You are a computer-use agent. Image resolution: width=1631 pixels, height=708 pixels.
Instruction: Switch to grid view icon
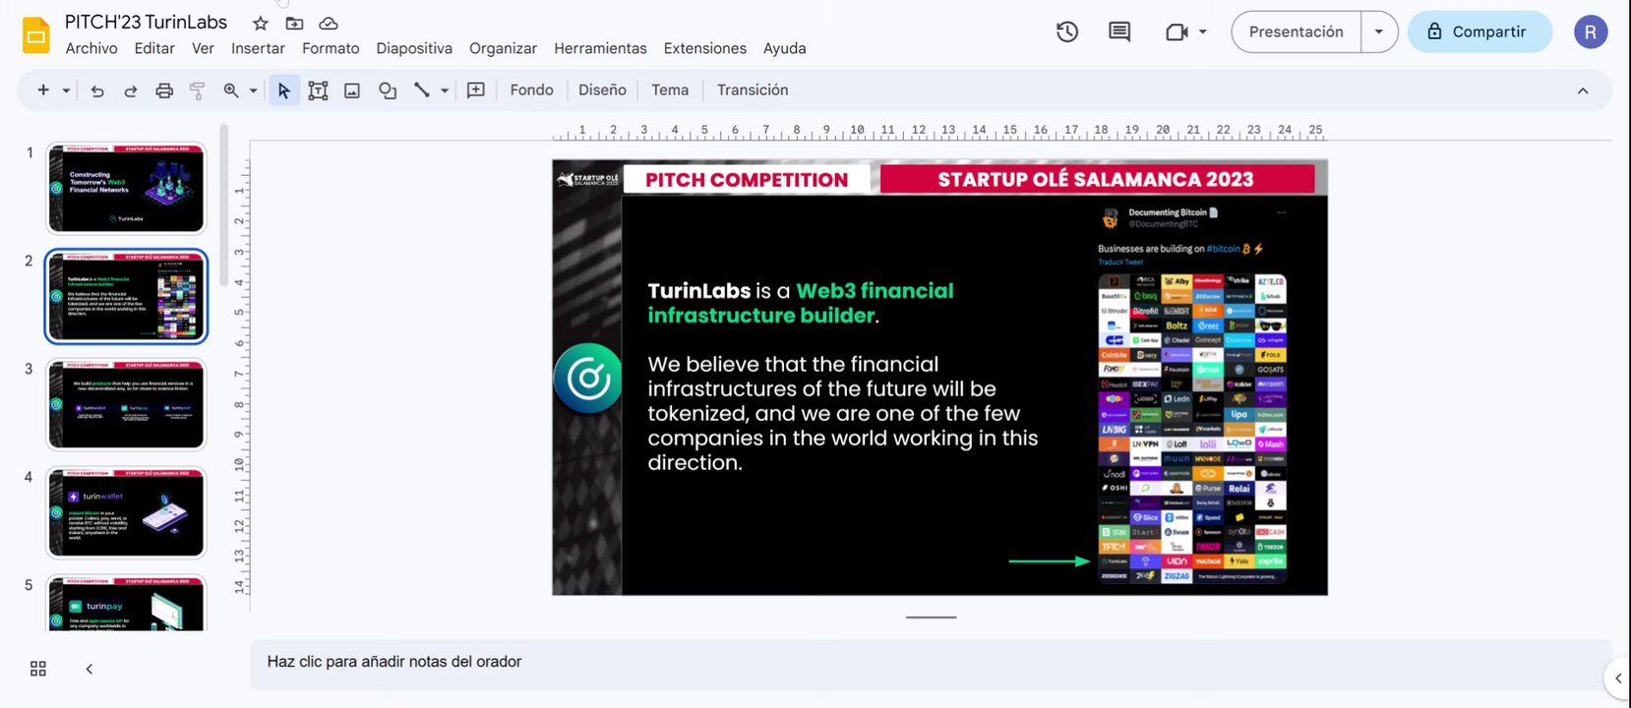pyautogui.click(x=38, y=669)
